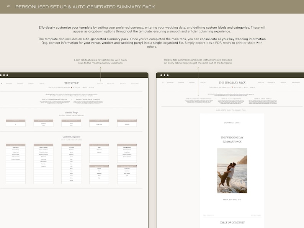Click Step 02 heading in Summary Pack window

pos(231,99)
